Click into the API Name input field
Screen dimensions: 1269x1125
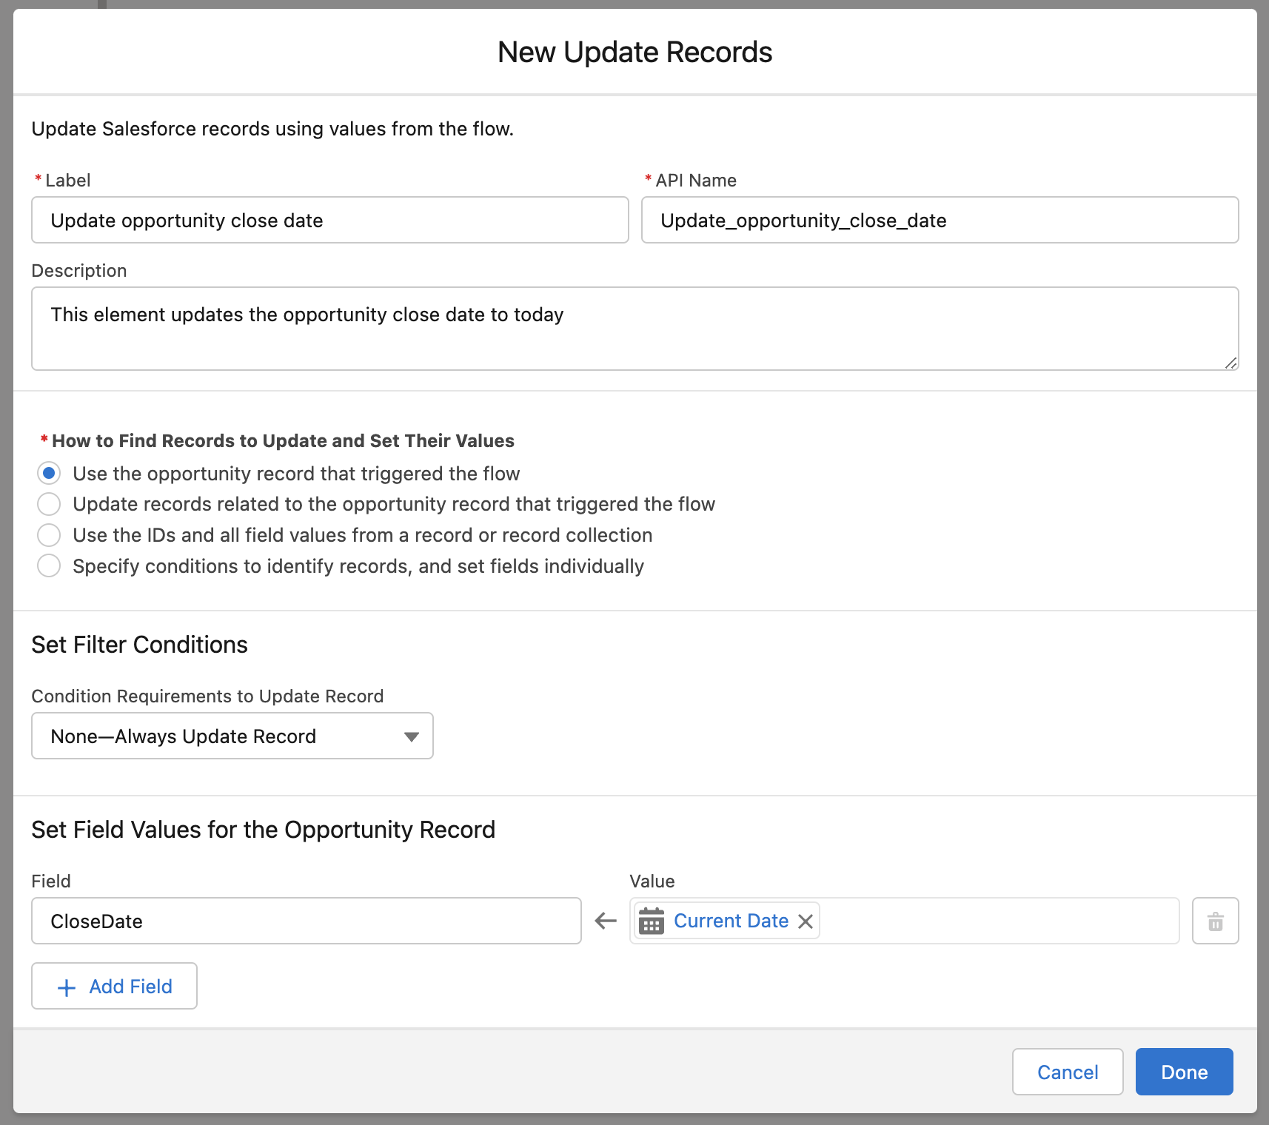(x=940, y=220)
